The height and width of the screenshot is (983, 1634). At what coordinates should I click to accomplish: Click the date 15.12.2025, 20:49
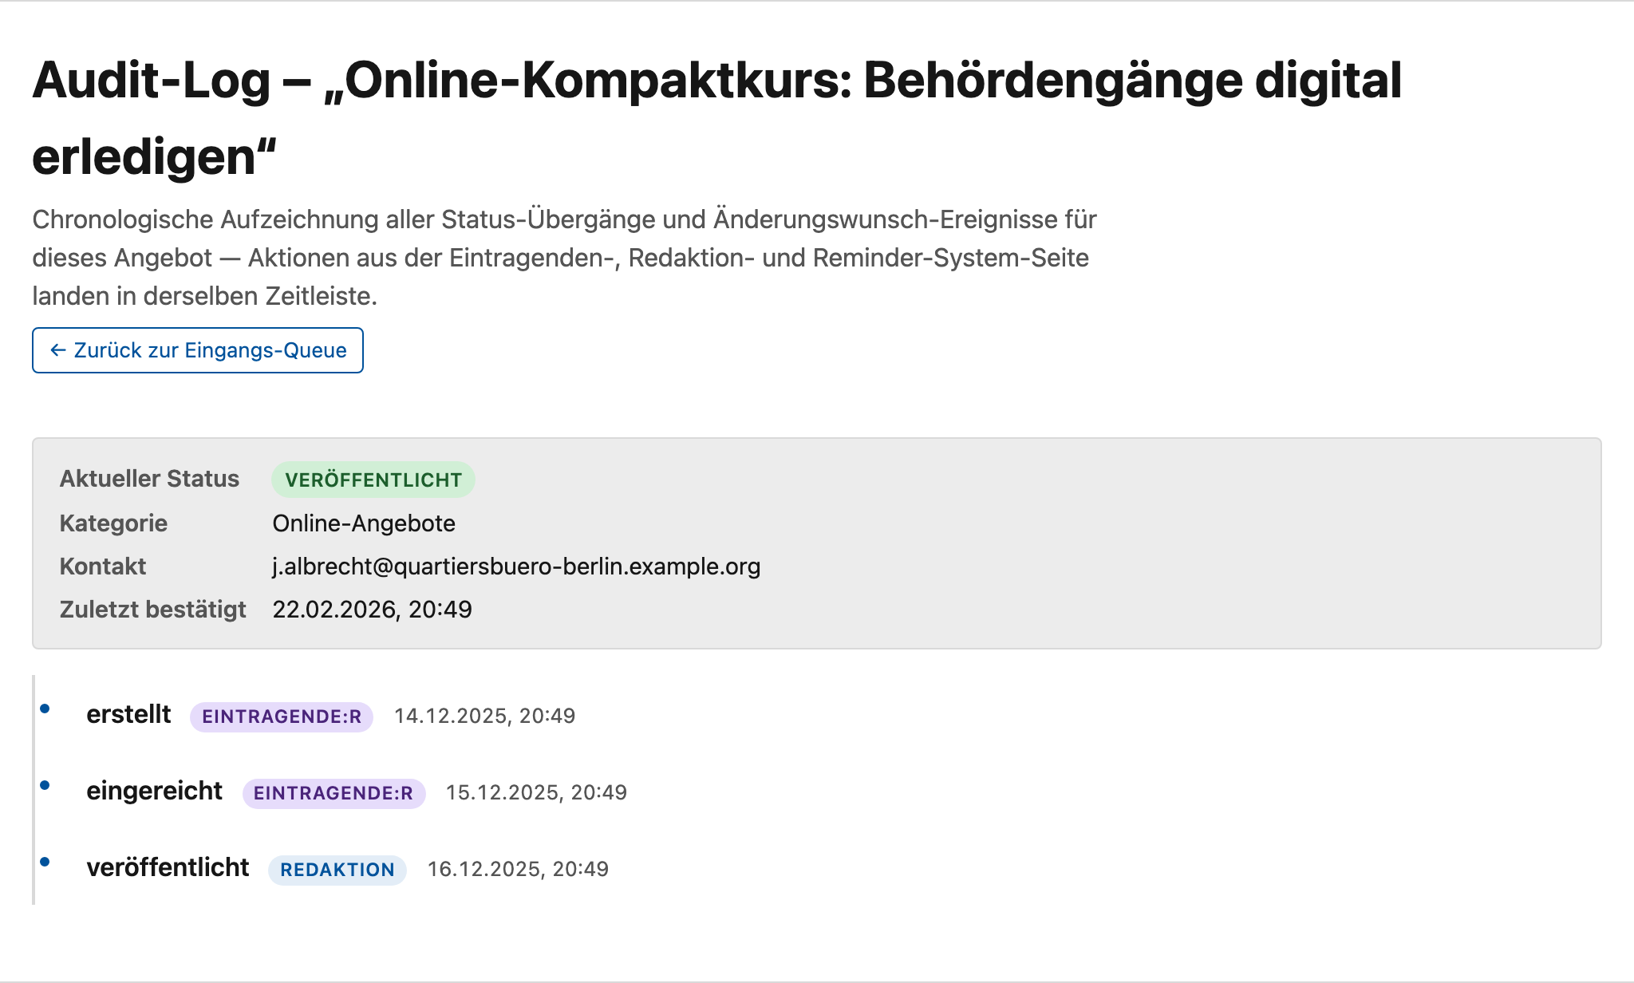pyautogui.click(x=537, y=792)
